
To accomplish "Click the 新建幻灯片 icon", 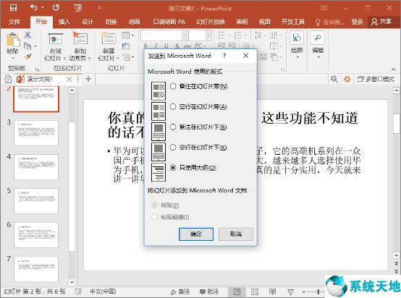I will (109, 39).
